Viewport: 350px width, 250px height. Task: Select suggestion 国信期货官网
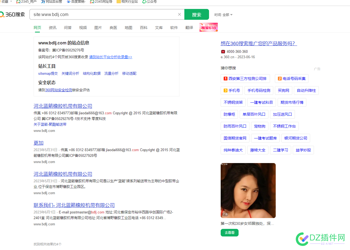(235, 138)
